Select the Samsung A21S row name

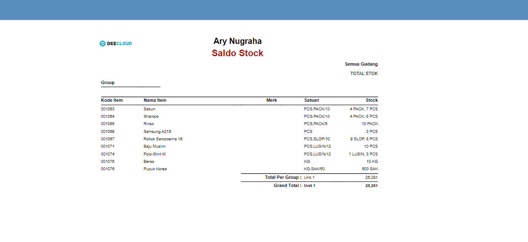coord(157,132)
